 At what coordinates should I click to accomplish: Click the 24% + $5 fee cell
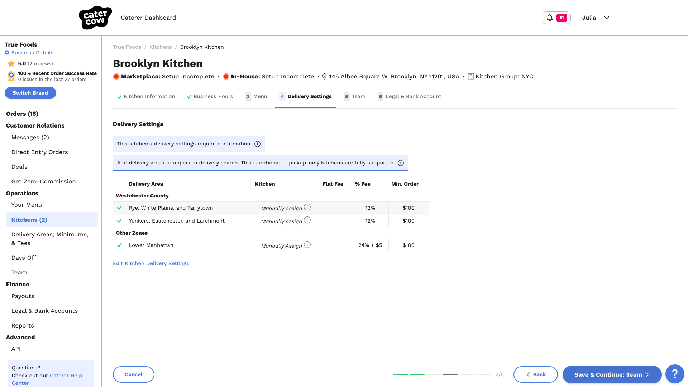click(370, 245)
